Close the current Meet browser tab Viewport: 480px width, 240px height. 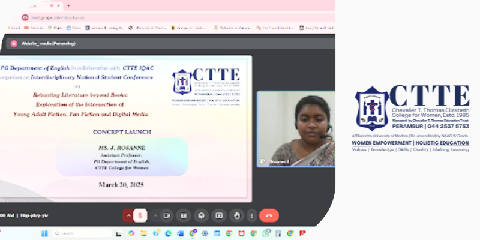pyautogui.click(x=58, y=5)
